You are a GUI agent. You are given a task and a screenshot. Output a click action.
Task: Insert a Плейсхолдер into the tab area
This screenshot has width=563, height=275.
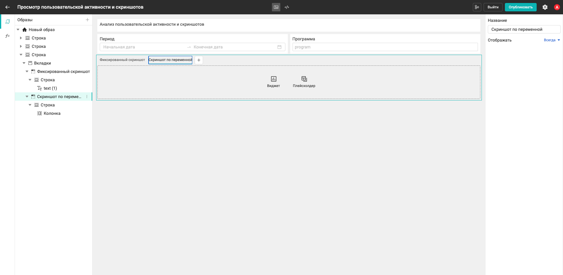tap(304, 82)
